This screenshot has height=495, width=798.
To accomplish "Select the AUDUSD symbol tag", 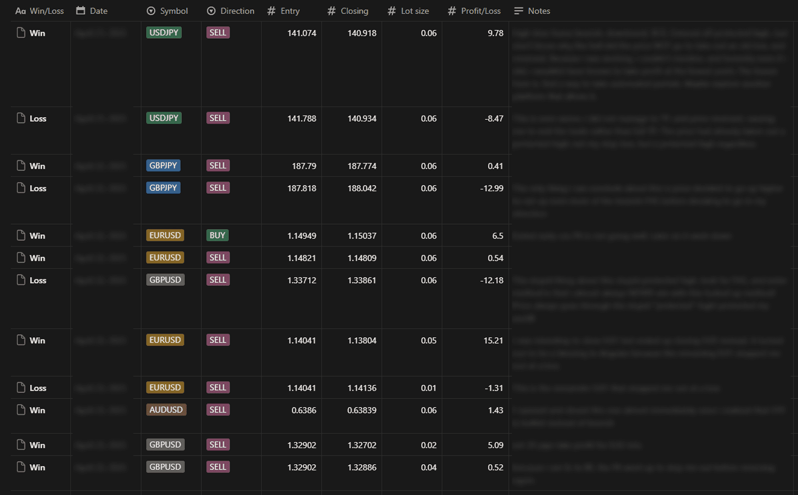I will (166, 410).
